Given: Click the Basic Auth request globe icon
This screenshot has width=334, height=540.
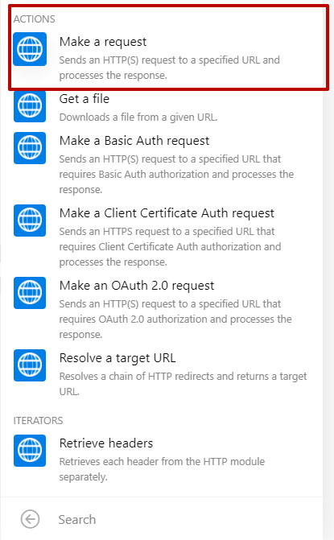Looking at the screenshot, I should click(30, 148).
